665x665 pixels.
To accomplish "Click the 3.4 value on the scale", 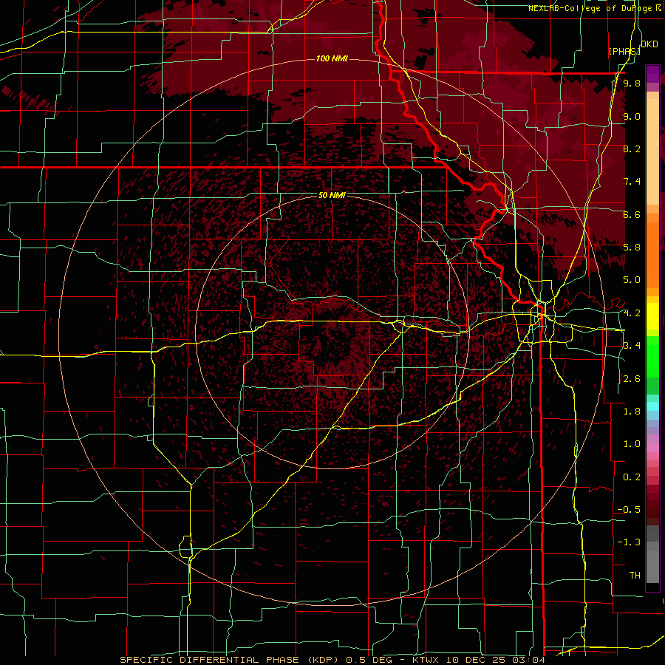I will [x=632, y=346].
